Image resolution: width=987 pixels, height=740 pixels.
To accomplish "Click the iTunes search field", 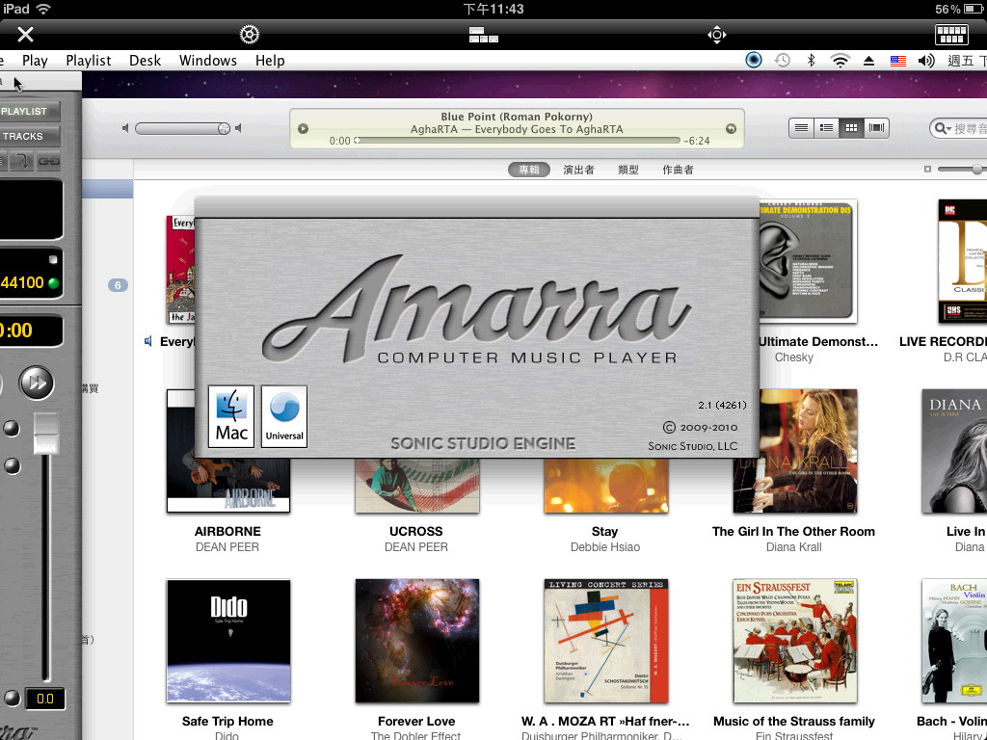I will coord(959,128).
